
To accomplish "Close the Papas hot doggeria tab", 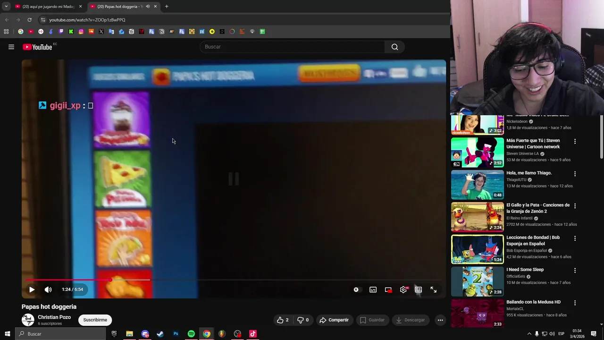I will coord(155,7).
